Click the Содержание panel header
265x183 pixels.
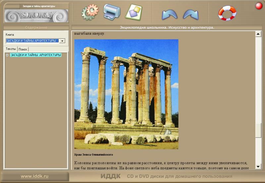pos(36,27)
